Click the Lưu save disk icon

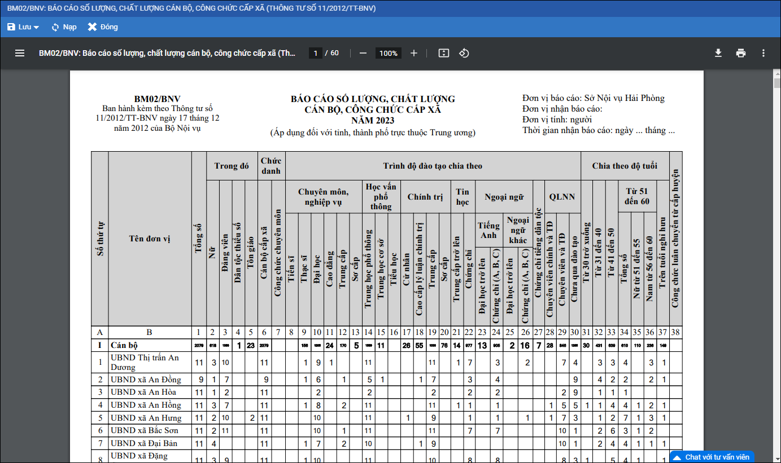[11, 27]
